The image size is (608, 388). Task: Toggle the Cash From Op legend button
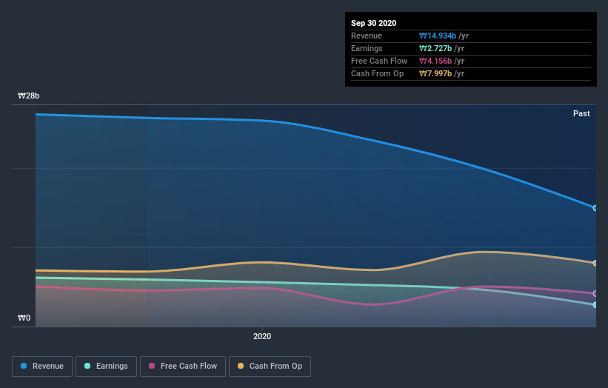point(270,367)
